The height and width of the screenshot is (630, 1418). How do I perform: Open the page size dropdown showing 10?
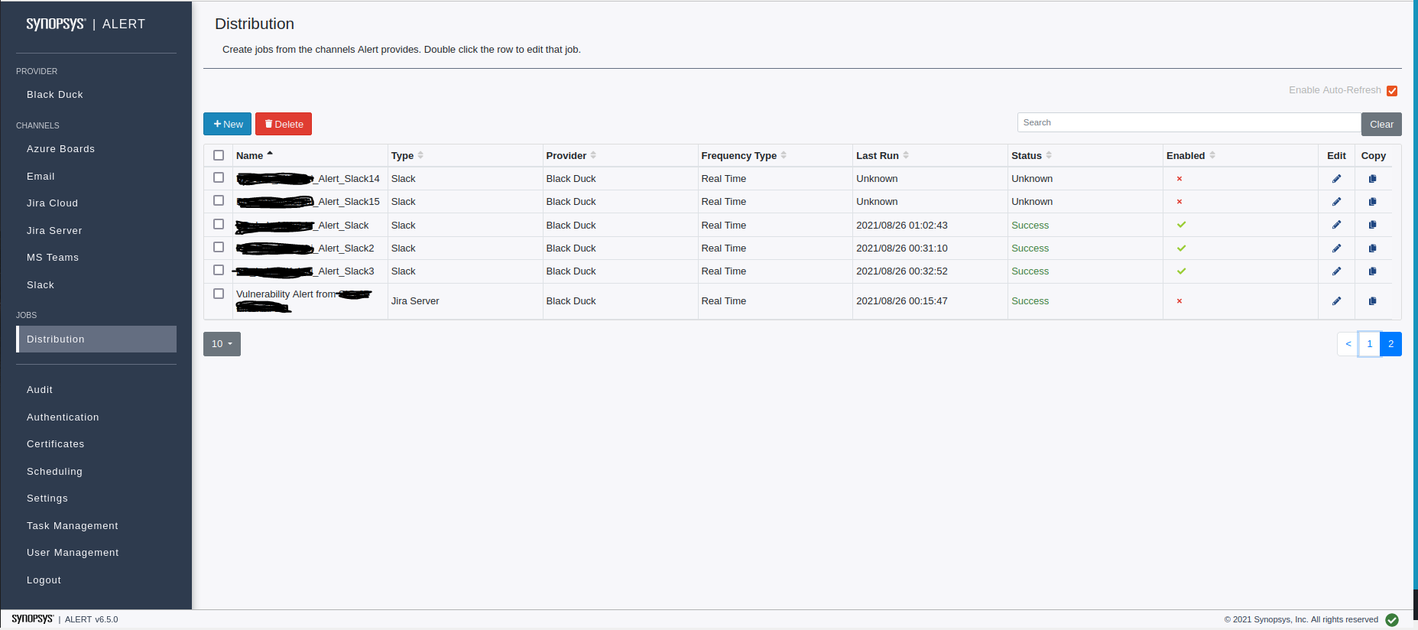[x=222, y=344]
